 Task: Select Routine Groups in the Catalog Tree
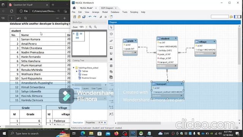(89, 78)
